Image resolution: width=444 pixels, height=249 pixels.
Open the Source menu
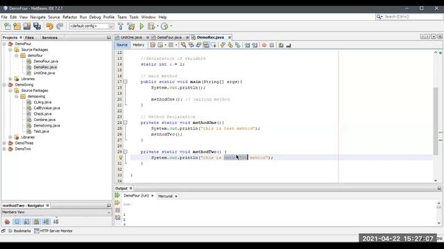point(54,17)
